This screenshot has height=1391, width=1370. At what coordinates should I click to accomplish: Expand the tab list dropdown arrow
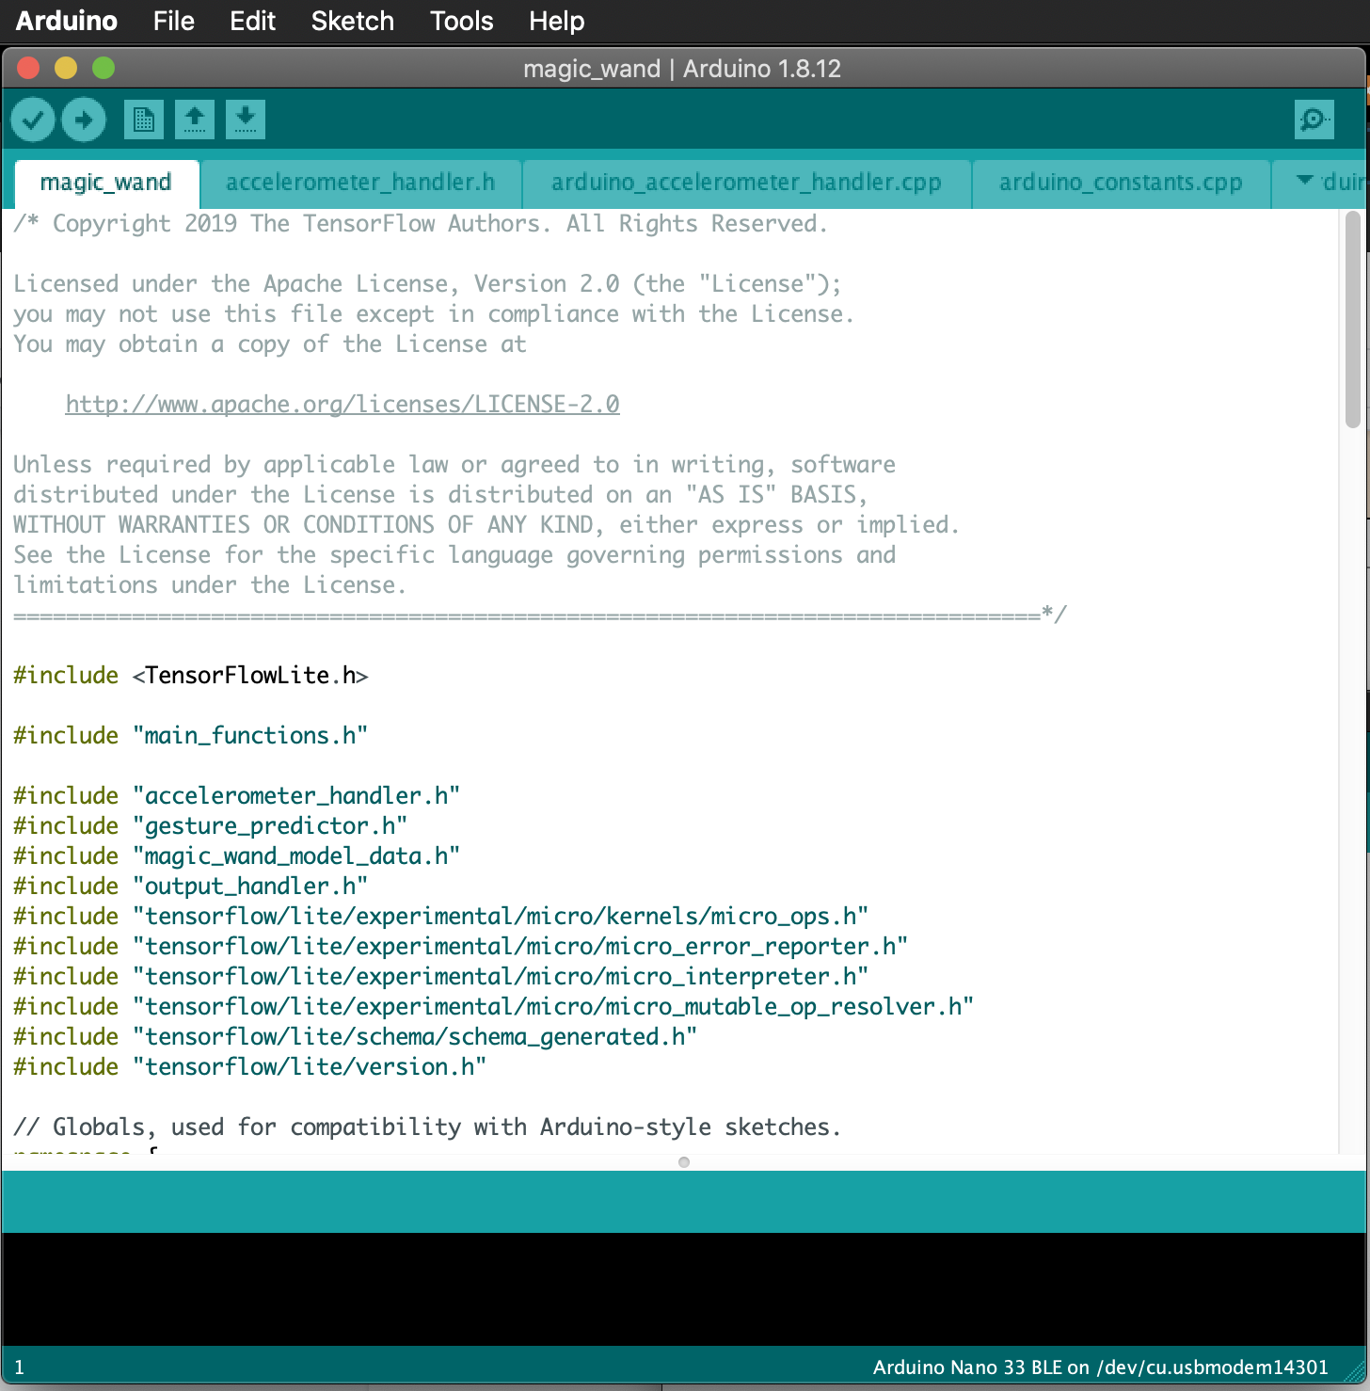1304,180
